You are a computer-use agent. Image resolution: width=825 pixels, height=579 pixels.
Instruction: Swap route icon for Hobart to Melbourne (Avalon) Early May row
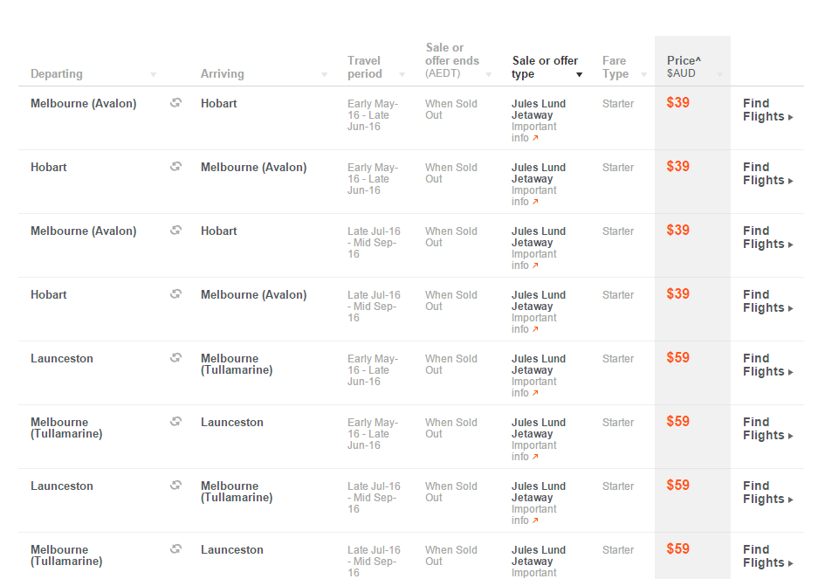tap(175, 166)
